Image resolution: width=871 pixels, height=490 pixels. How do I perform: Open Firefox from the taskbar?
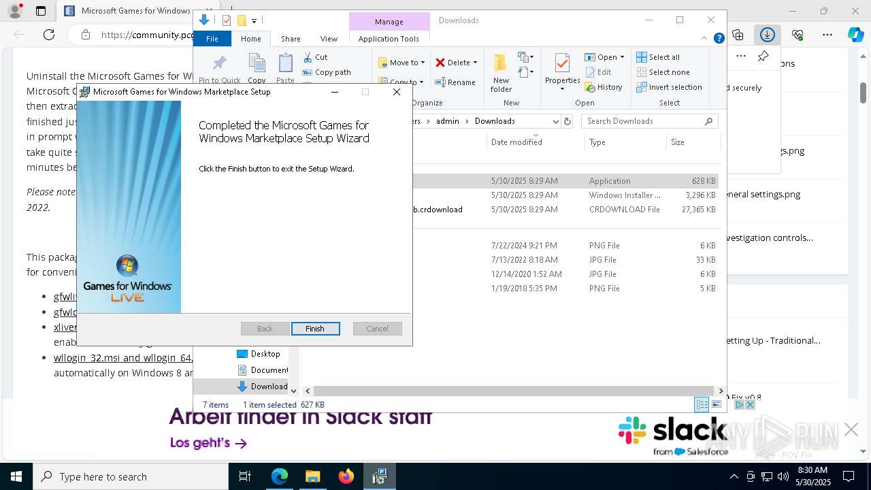tap(346, 476)
